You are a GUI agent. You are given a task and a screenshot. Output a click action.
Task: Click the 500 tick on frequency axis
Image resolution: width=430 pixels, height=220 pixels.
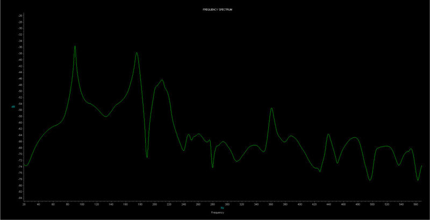372,204
